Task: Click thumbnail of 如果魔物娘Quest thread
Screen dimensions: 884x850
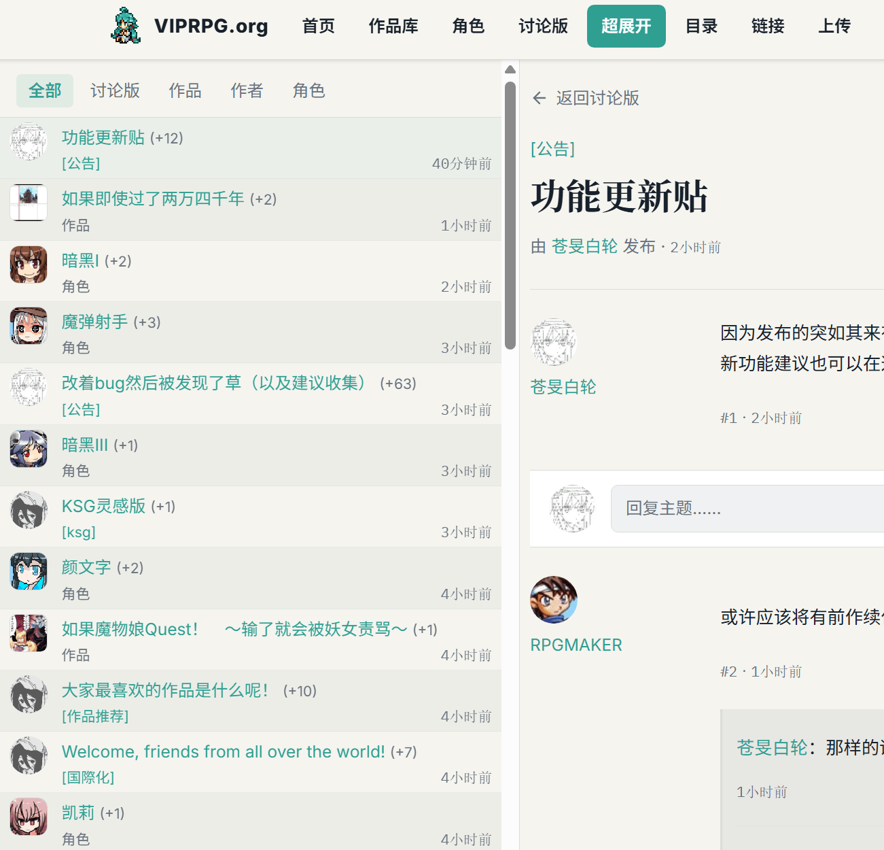Action: tap(29, 633)
